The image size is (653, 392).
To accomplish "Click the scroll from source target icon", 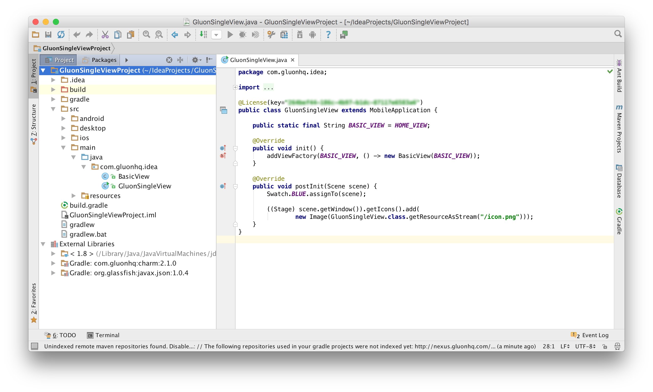I will point(169,60).
